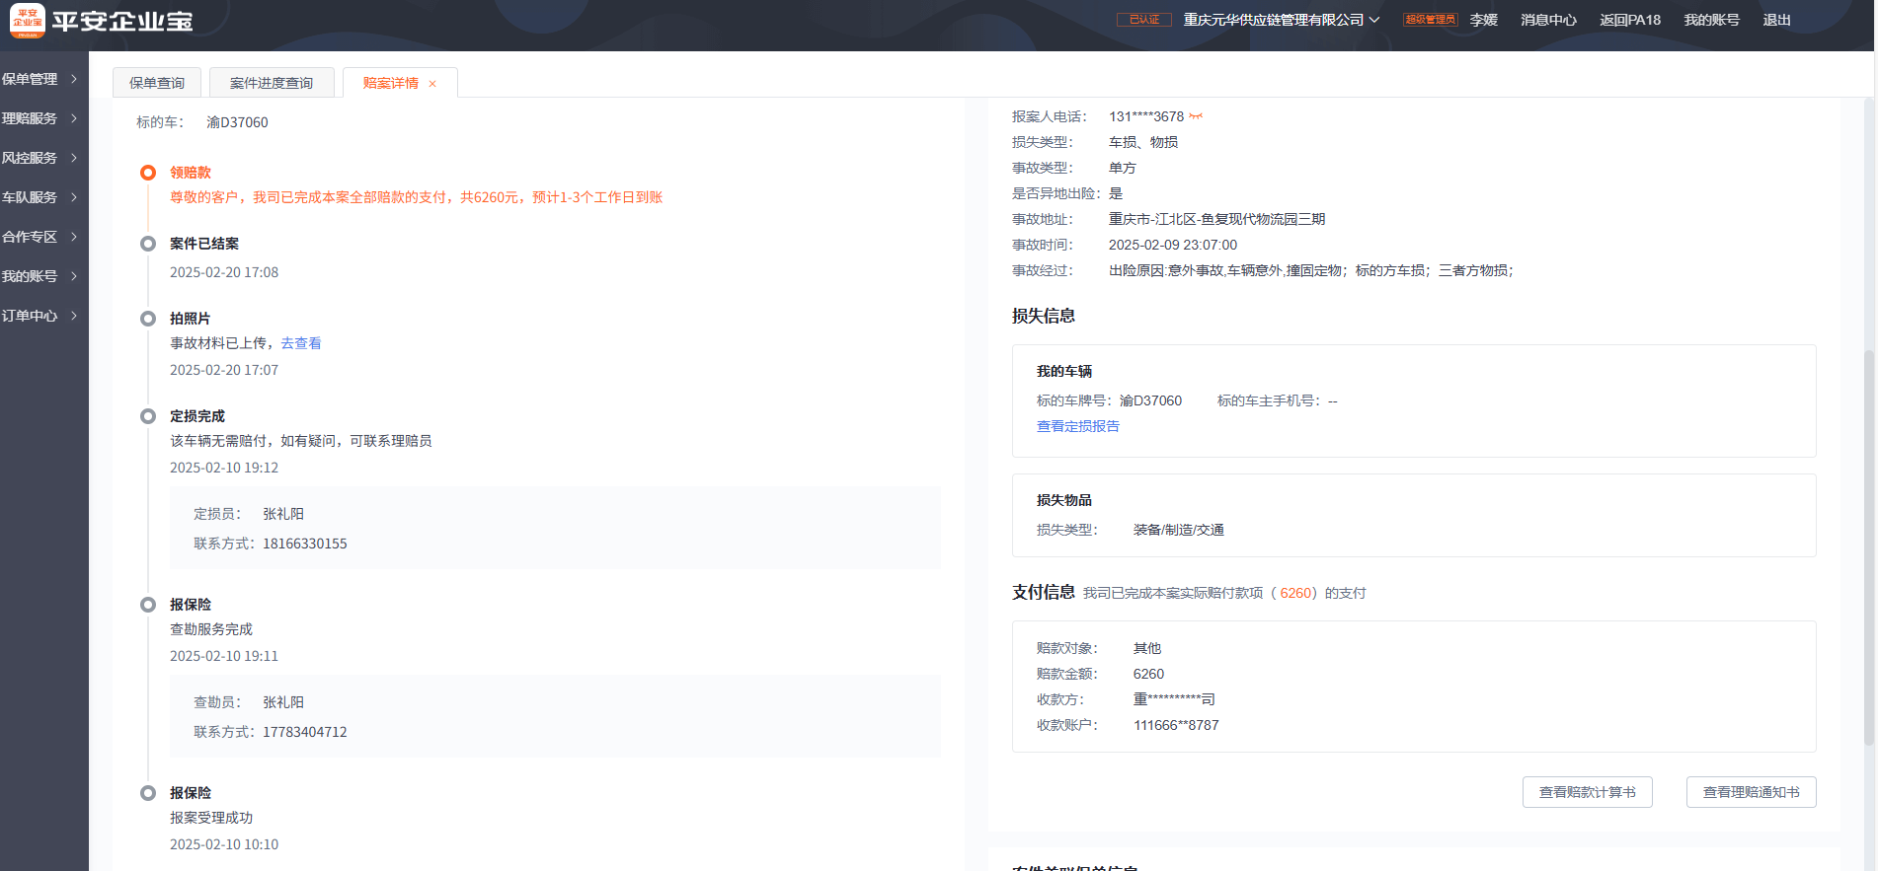Screen dimensions: 1878x871
Task: Open the company name dropdown in header
Action: (x=1281, y=20)
